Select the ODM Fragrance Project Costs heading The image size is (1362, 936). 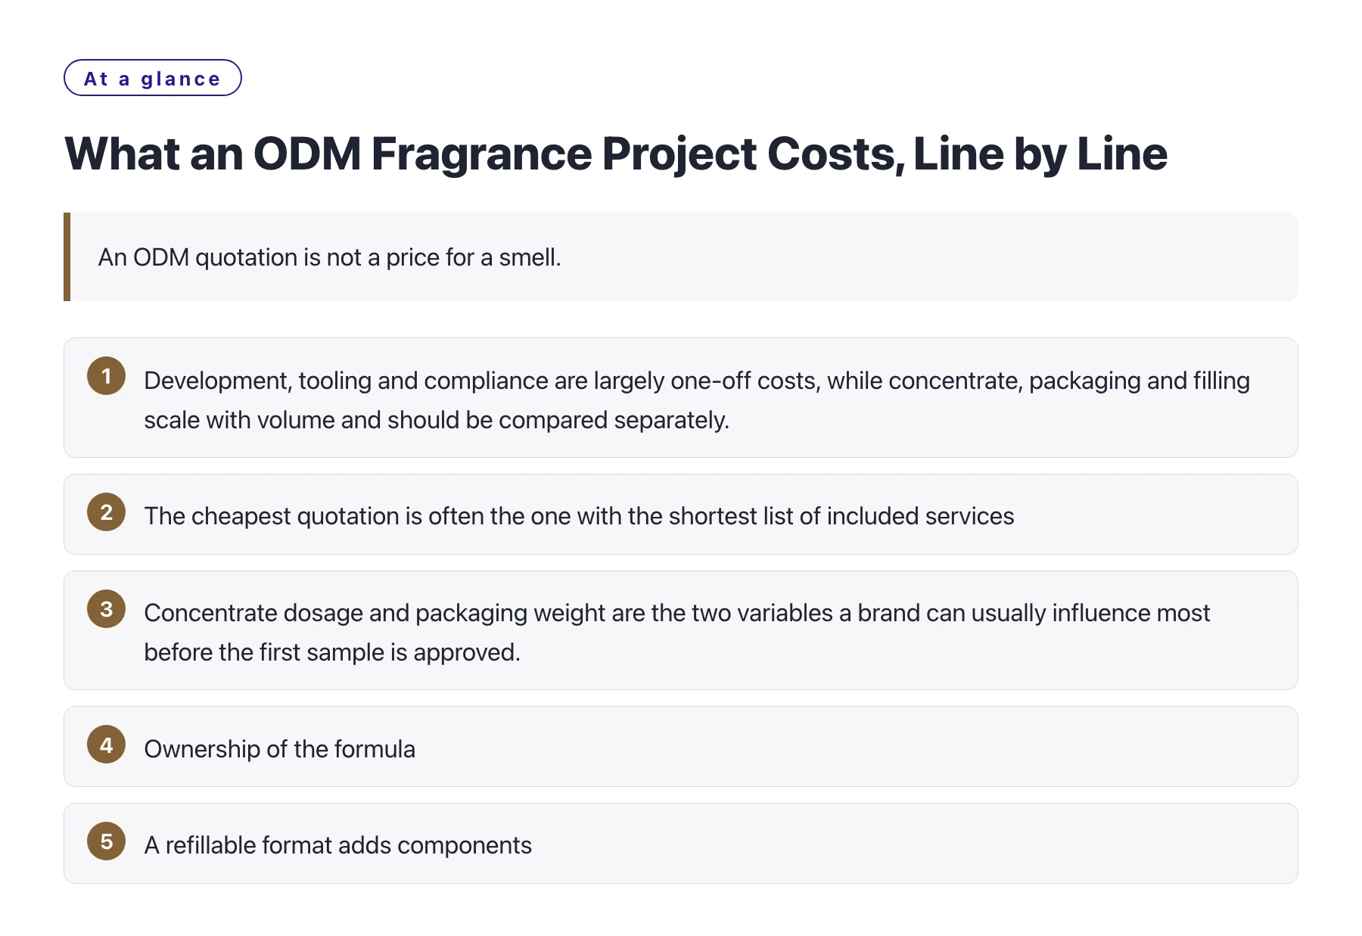click(x=616, y=154)
